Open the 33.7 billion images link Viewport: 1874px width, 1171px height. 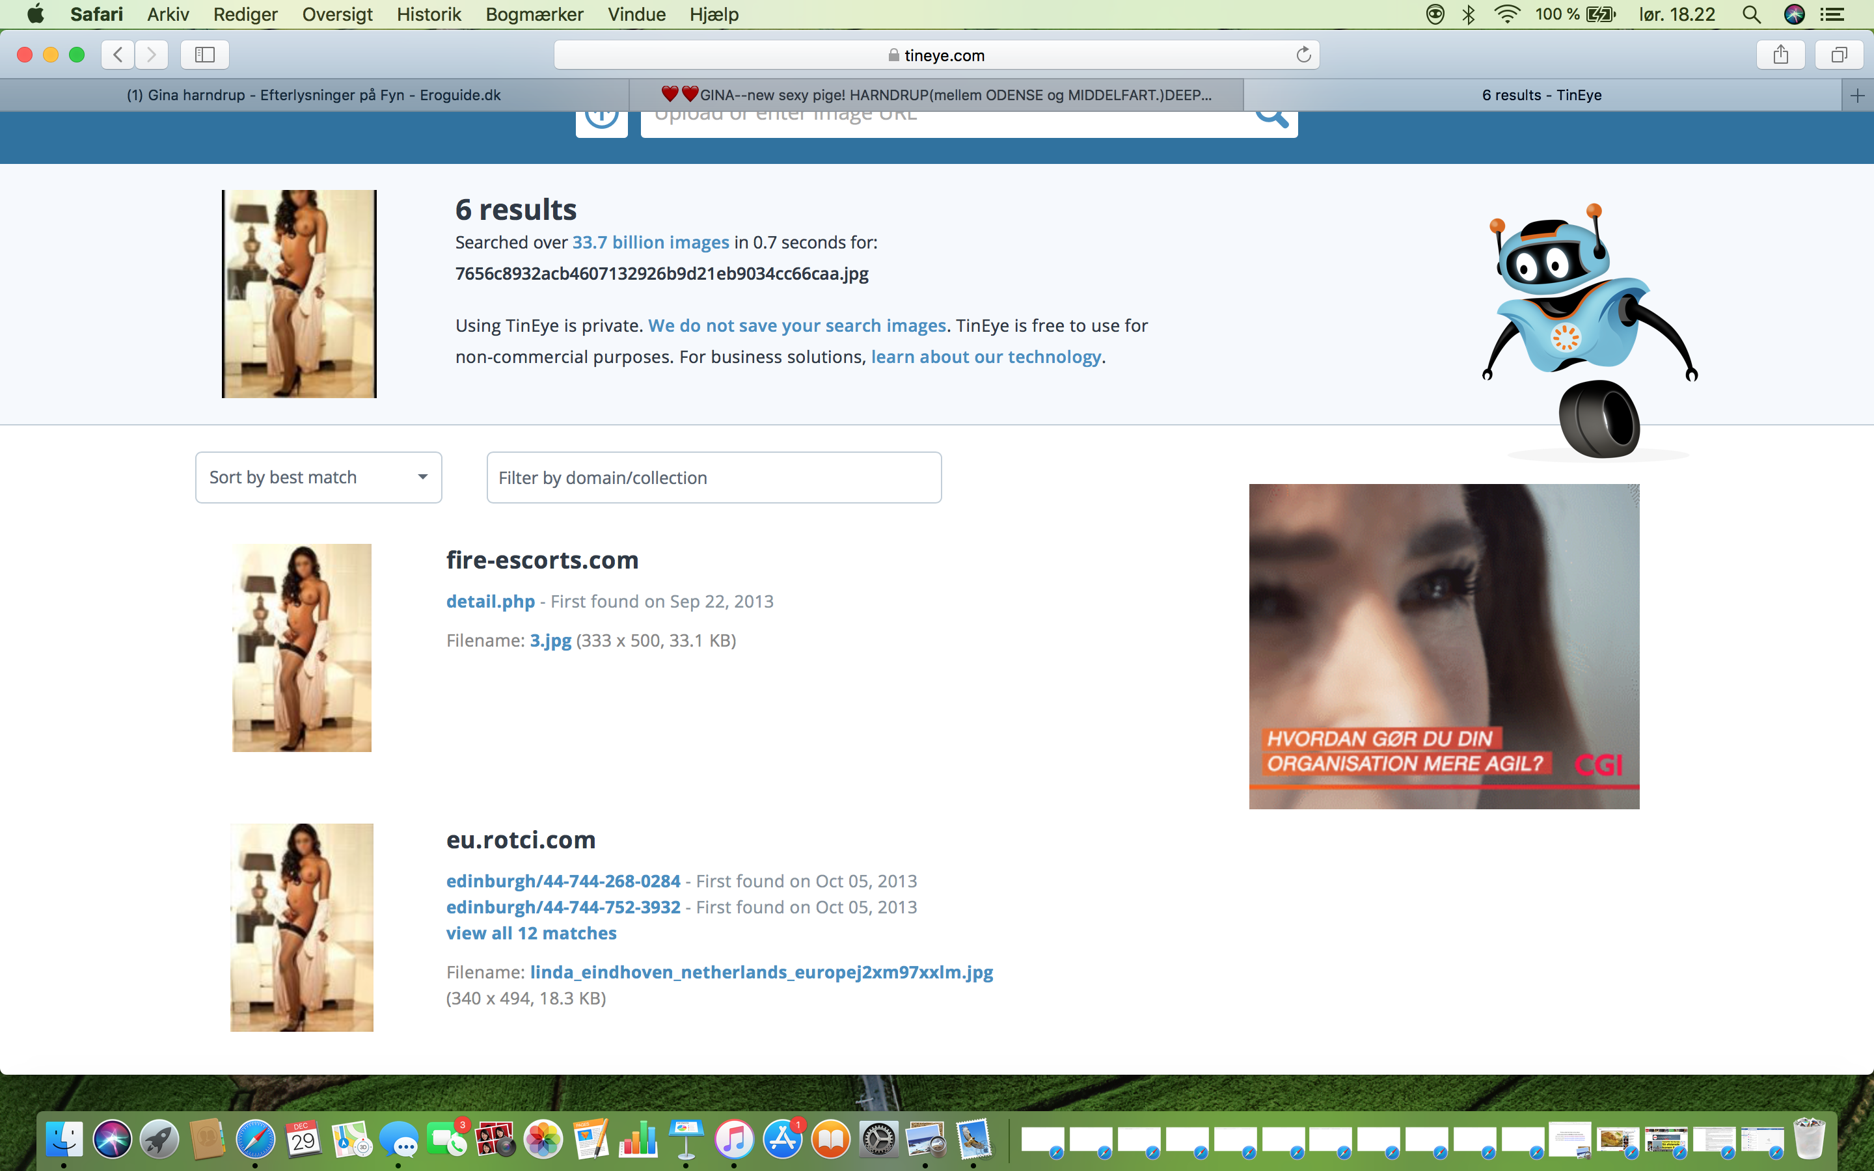[x=651, y=243]
